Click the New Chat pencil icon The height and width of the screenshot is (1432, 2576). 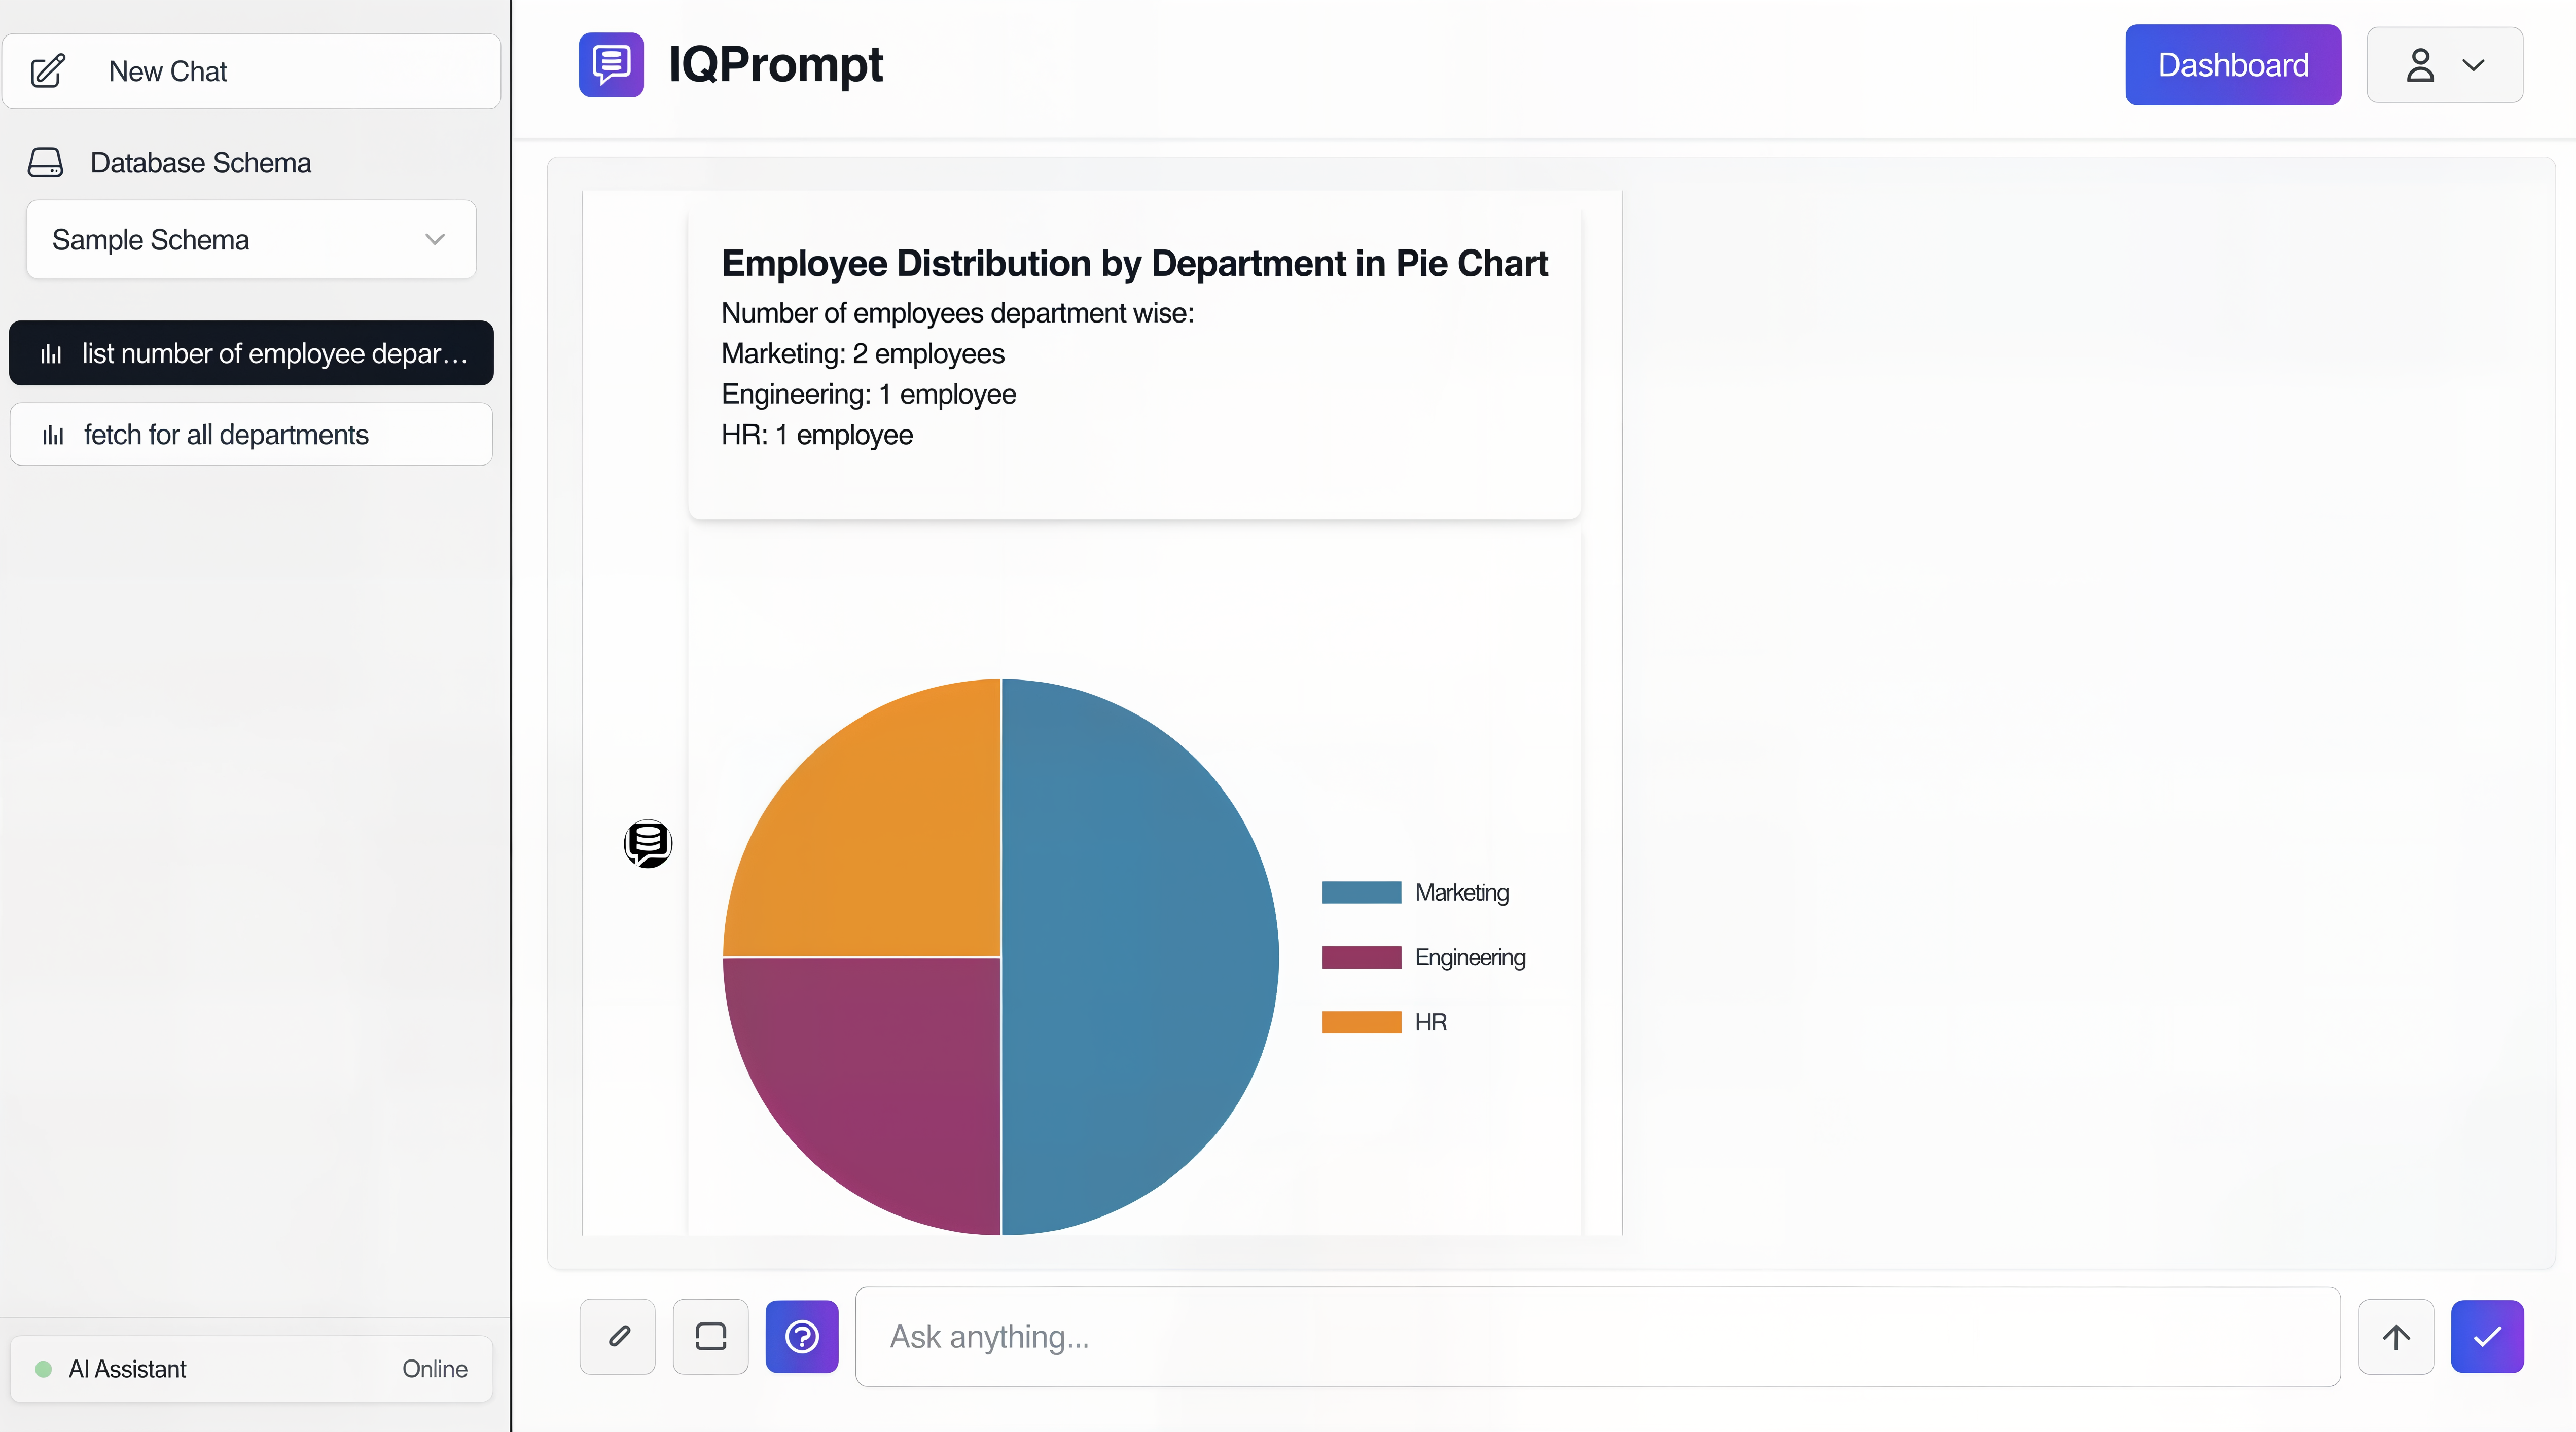(48, 71)
